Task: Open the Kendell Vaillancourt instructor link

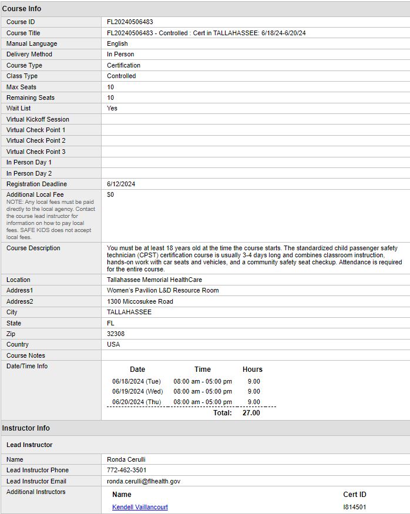Action: [x=140, y=507]
